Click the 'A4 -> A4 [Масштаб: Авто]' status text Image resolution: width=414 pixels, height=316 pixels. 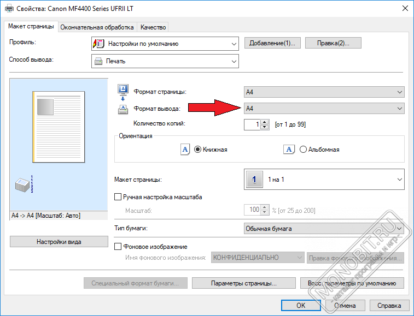46,216
